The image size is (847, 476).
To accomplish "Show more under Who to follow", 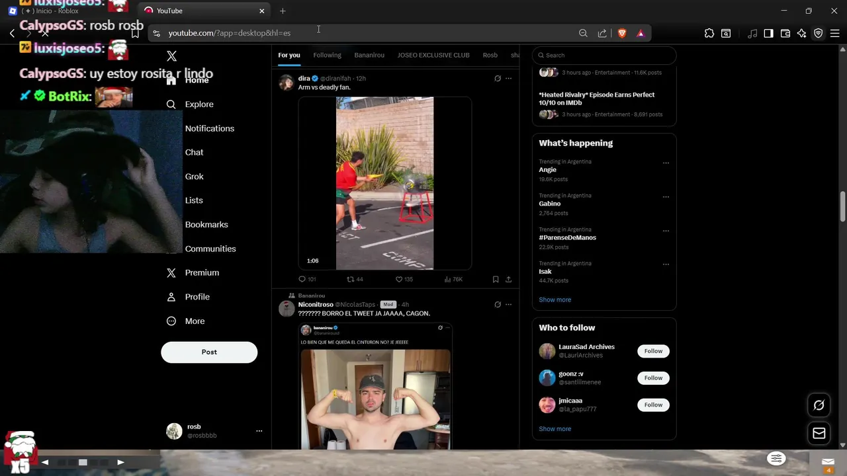I will click(555, 429).
